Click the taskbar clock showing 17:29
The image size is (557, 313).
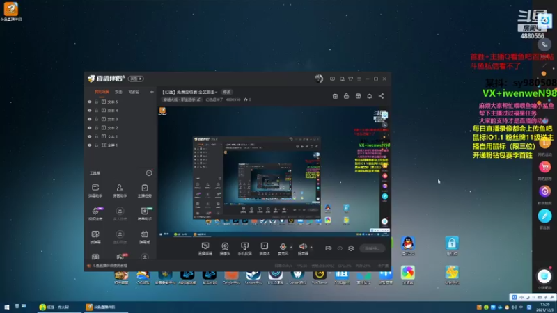click(544, 307)
